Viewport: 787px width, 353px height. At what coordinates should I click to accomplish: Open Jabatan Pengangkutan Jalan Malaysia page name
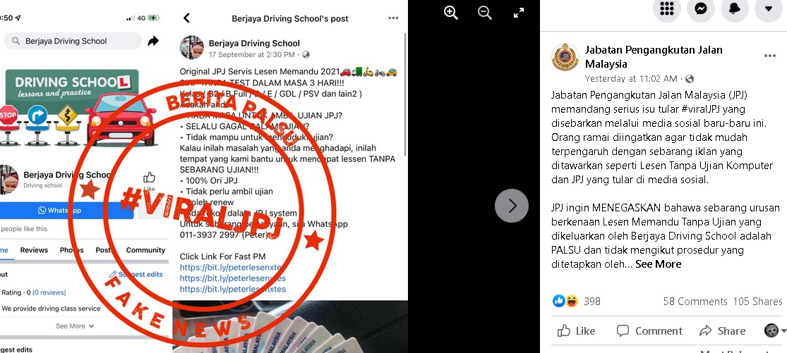[x=654, y=57]
